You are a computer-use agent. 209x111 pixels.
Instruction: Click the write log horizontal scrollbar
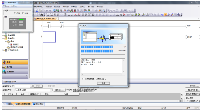click(x=102, y=74)
